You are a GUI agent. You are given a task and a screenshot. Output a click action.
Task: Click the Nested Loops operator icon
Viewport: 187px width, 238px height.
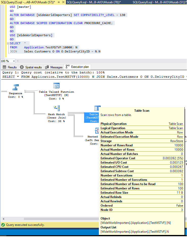pos(97,131)
